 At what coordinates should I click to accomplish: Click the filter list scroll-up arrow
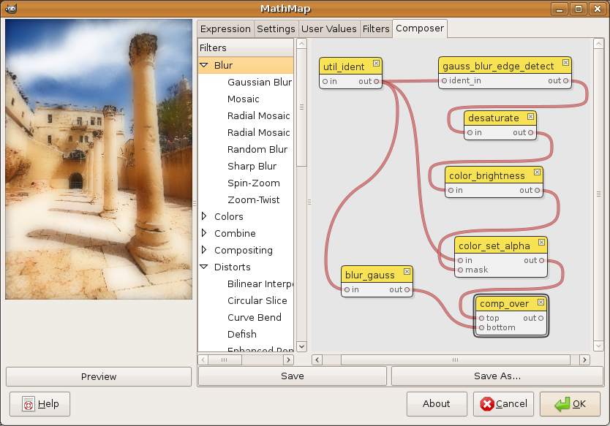pyautogui.click(x=301, y=44)
